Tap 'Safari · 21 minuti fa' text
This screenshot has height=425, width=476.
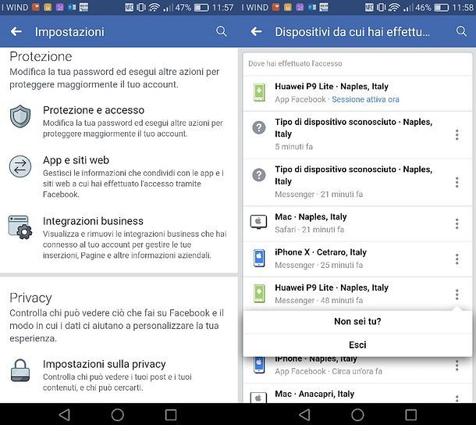point(309,230)
